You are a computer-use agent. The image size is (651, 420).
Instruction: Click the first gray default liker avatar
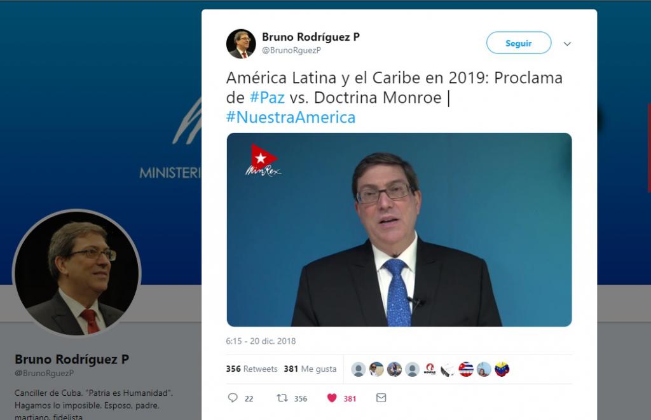tap(359, 369)
